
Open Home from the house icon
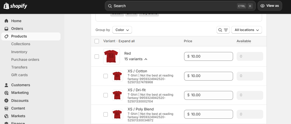pyautogui.click(x=6, y=21)
